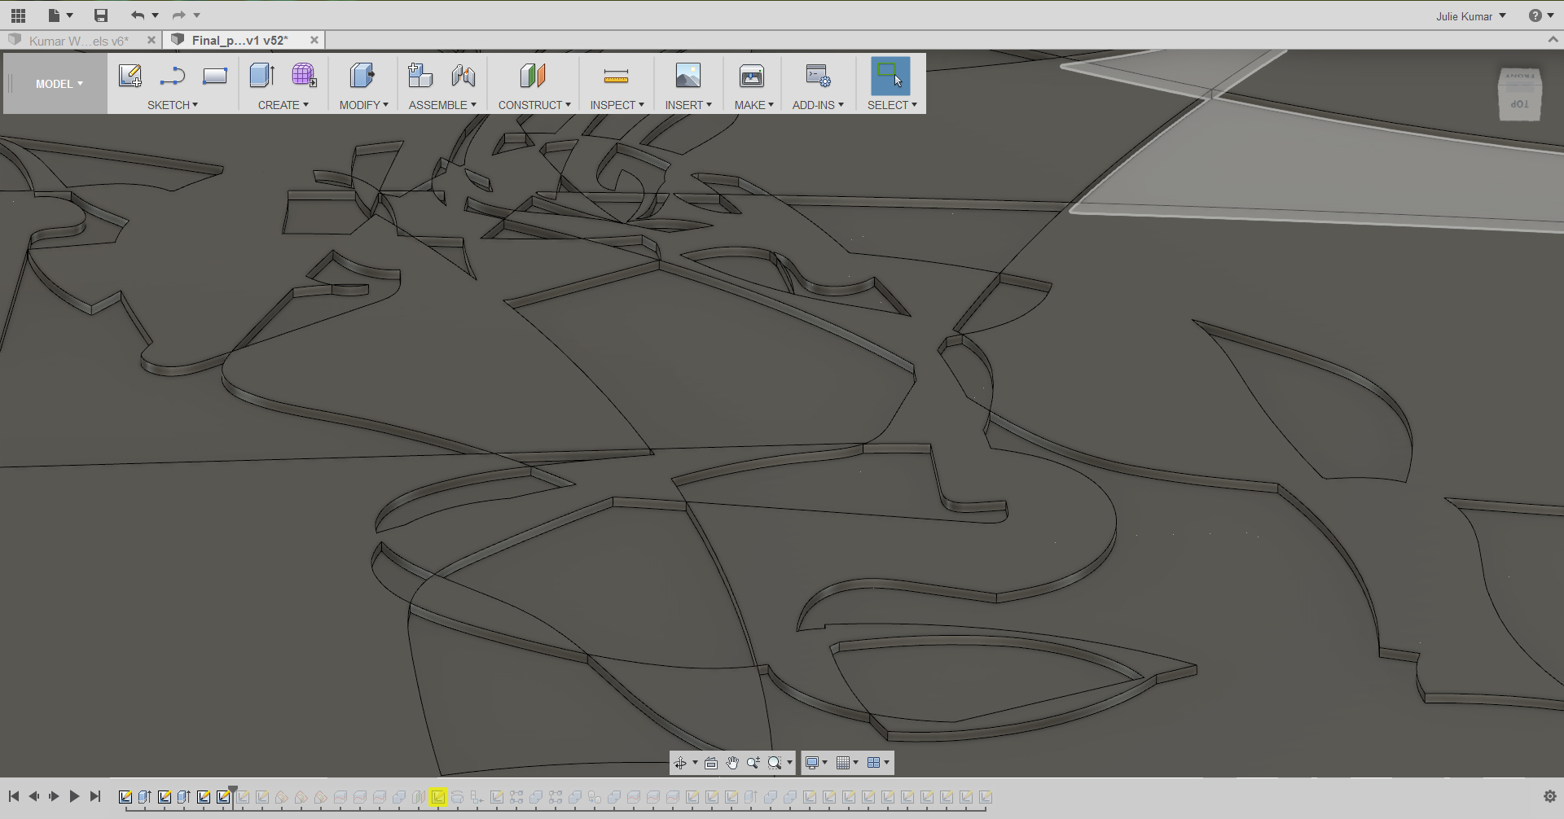Image resolution: width=1564 pixels, height=819 pixels.
Task: Open the data panel grid icon
Action: pos(18,15)
